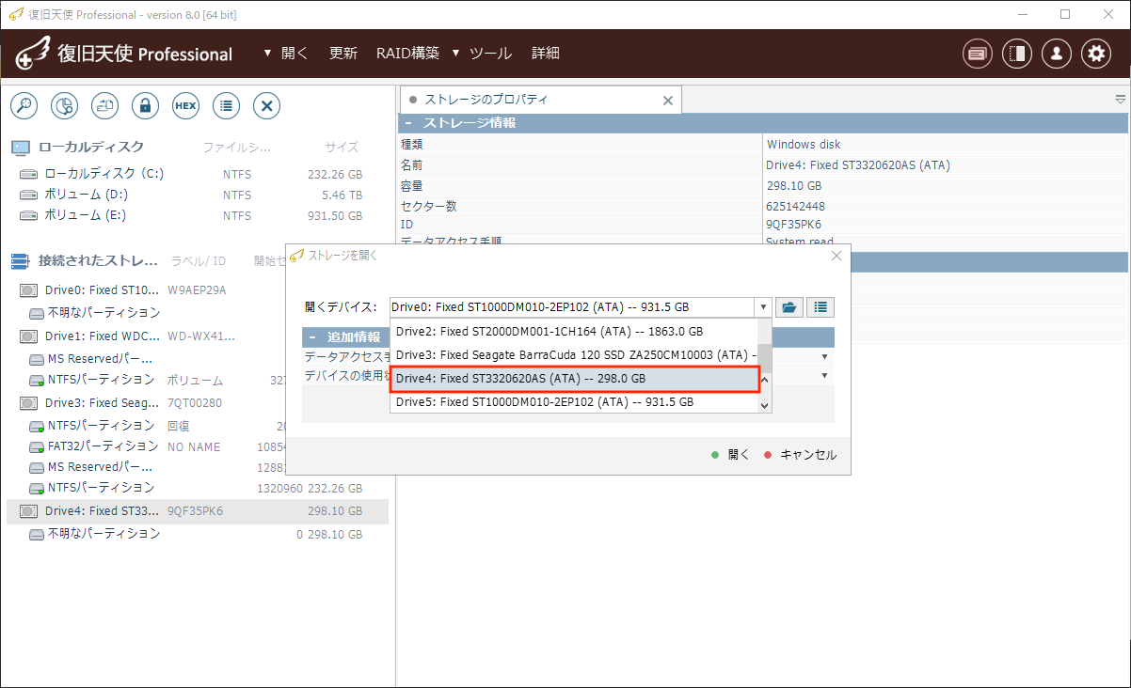
Task: Click the partition icon beside FAT32パーティション
Action: 37,446
